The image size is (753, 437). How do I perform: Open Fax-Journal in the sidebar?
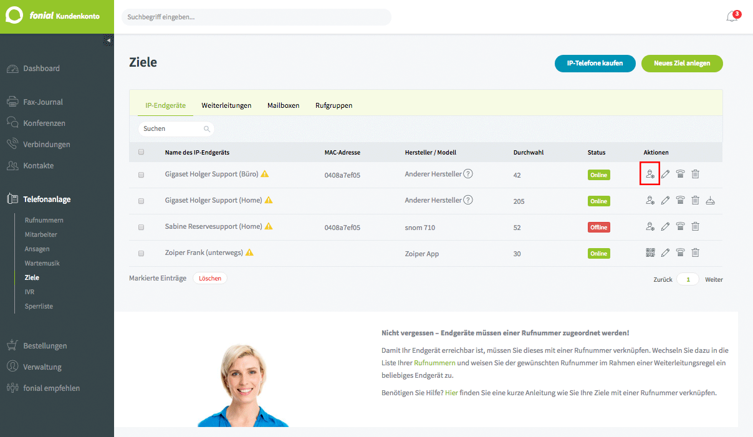pyautogui.click(x=43, y=102)
